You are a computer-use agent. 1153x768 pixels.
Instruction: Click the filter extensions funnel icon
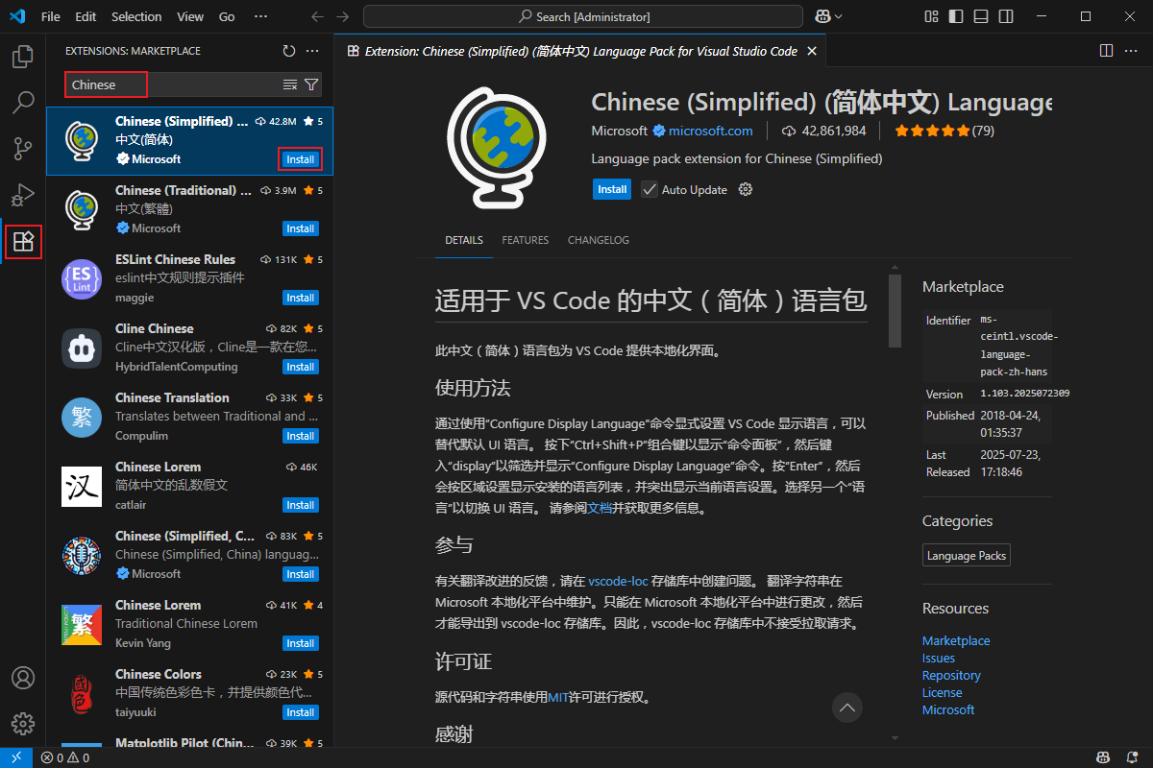tap(311, 84)
